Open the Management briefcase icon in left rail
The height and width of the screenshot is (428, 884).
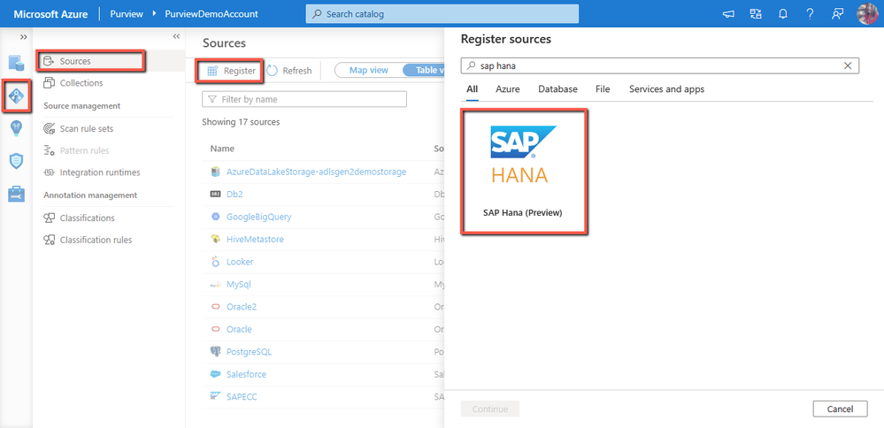coord(17,194)
